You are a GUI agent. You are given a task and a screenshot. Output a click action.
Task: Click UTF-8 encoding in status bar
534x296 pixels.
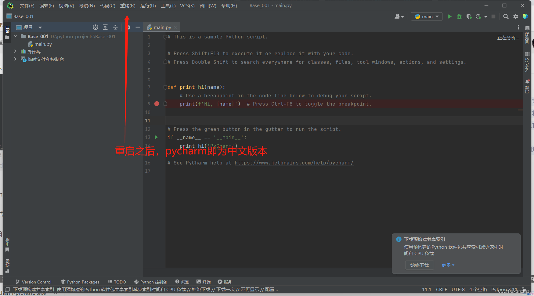458,289
